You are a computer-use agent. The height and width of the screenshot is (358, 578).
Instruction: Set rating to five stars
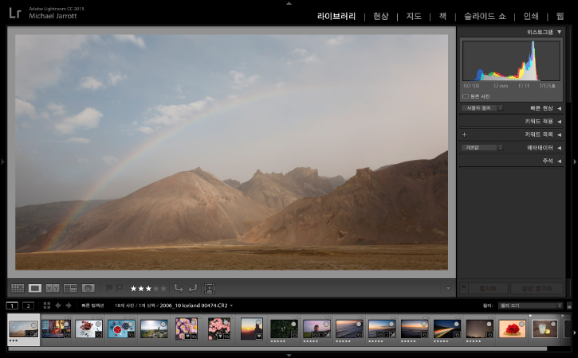point(163,289)
